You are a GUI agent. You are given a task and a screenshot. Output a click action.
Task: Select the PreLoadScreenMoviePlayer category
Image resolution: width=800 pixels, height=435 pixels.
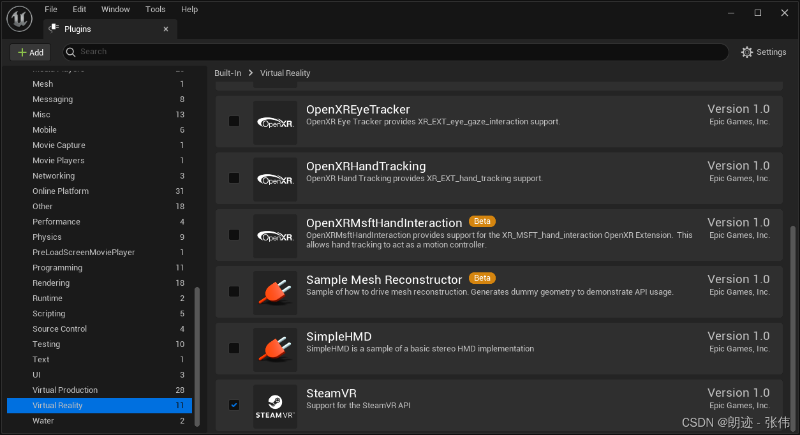click(x=100, y=253)
